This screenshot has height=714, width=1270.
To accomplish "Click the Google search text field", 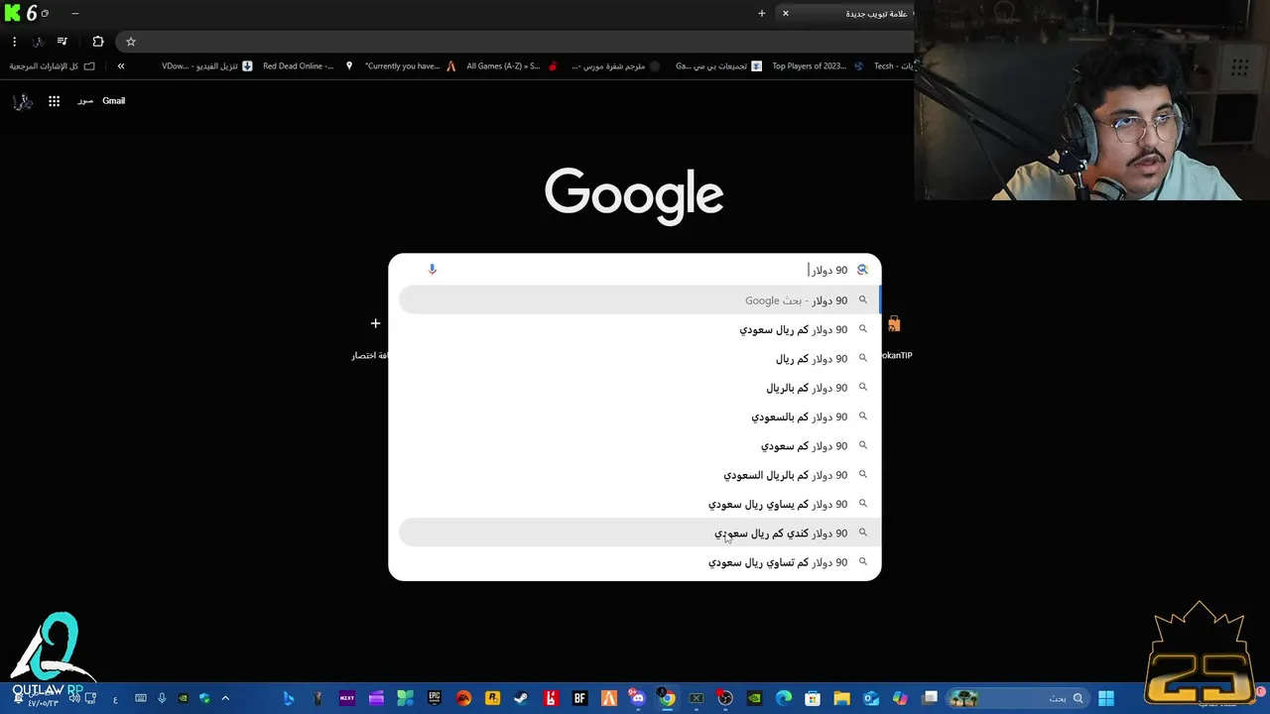I will [635, 270].
